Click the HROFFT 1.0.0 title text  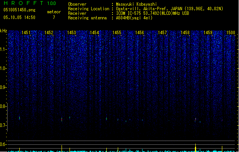[30, 3]
